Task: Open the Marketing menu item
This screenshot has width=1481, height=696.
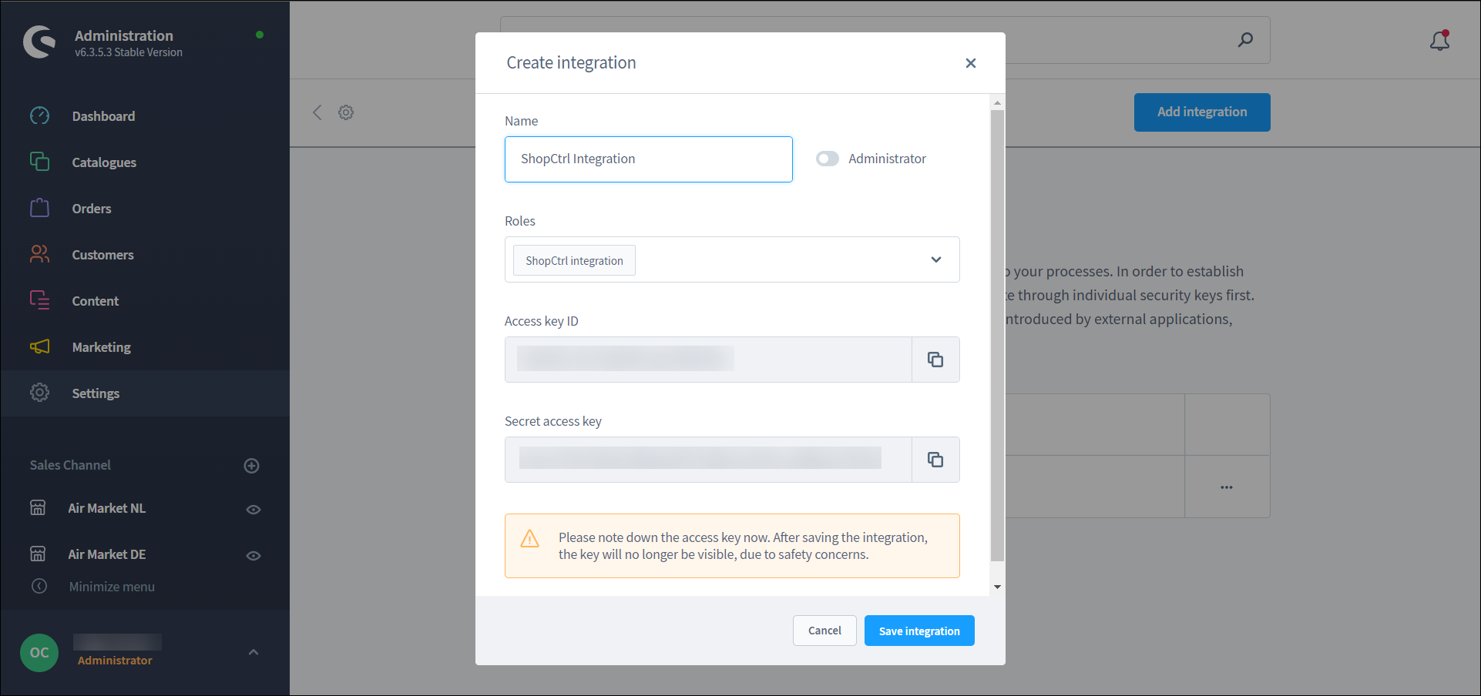Action: click(x=145, y=347)
